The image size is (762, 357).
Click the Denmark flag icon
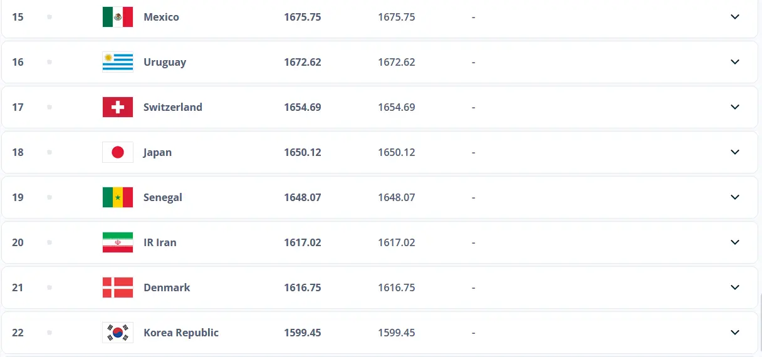pos(118,287)
